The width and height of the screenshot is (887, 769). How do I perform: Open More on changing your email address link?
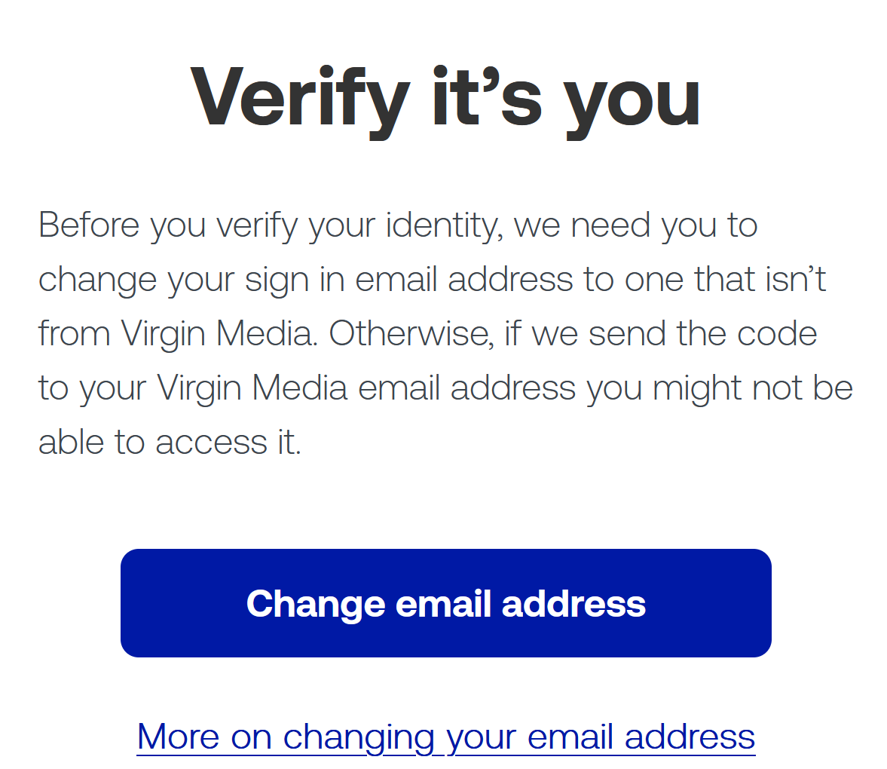pyautogui.click(x=445, y=737)
